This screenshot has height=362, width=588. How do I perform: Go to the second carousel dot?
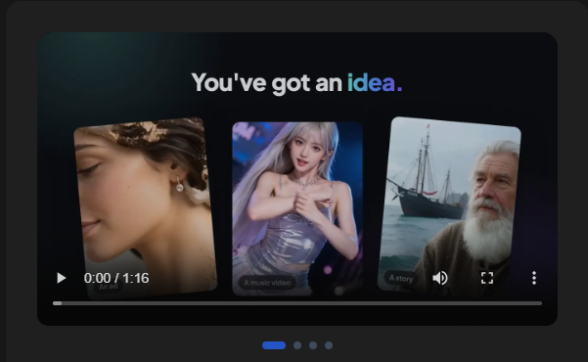[x=297, y=345]
